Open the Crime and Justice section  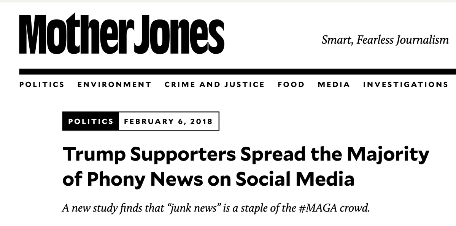click(x=214, y=84)
